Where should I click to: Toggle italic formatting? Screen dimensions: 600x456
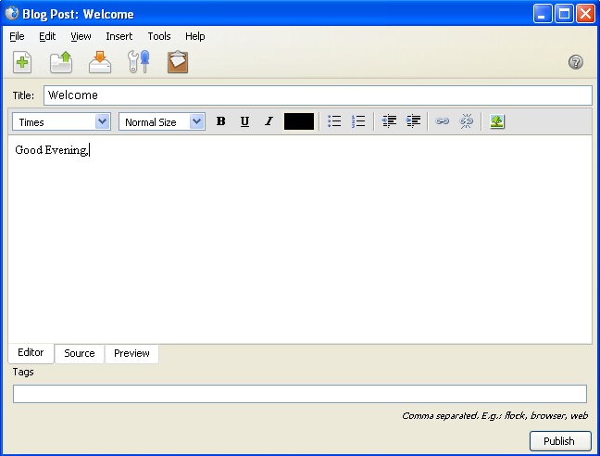[269, 121]
